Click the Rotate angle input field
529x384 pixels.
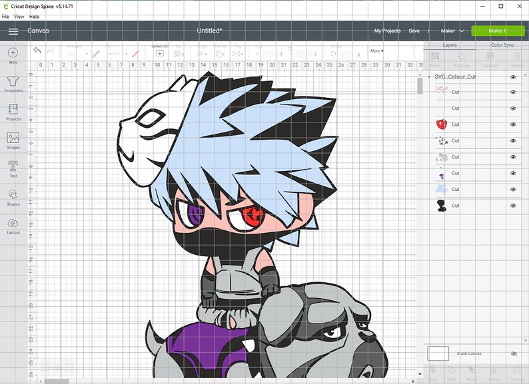coord(347,54)
